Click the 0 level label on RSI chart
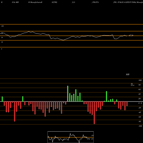 tap(1, 49)
